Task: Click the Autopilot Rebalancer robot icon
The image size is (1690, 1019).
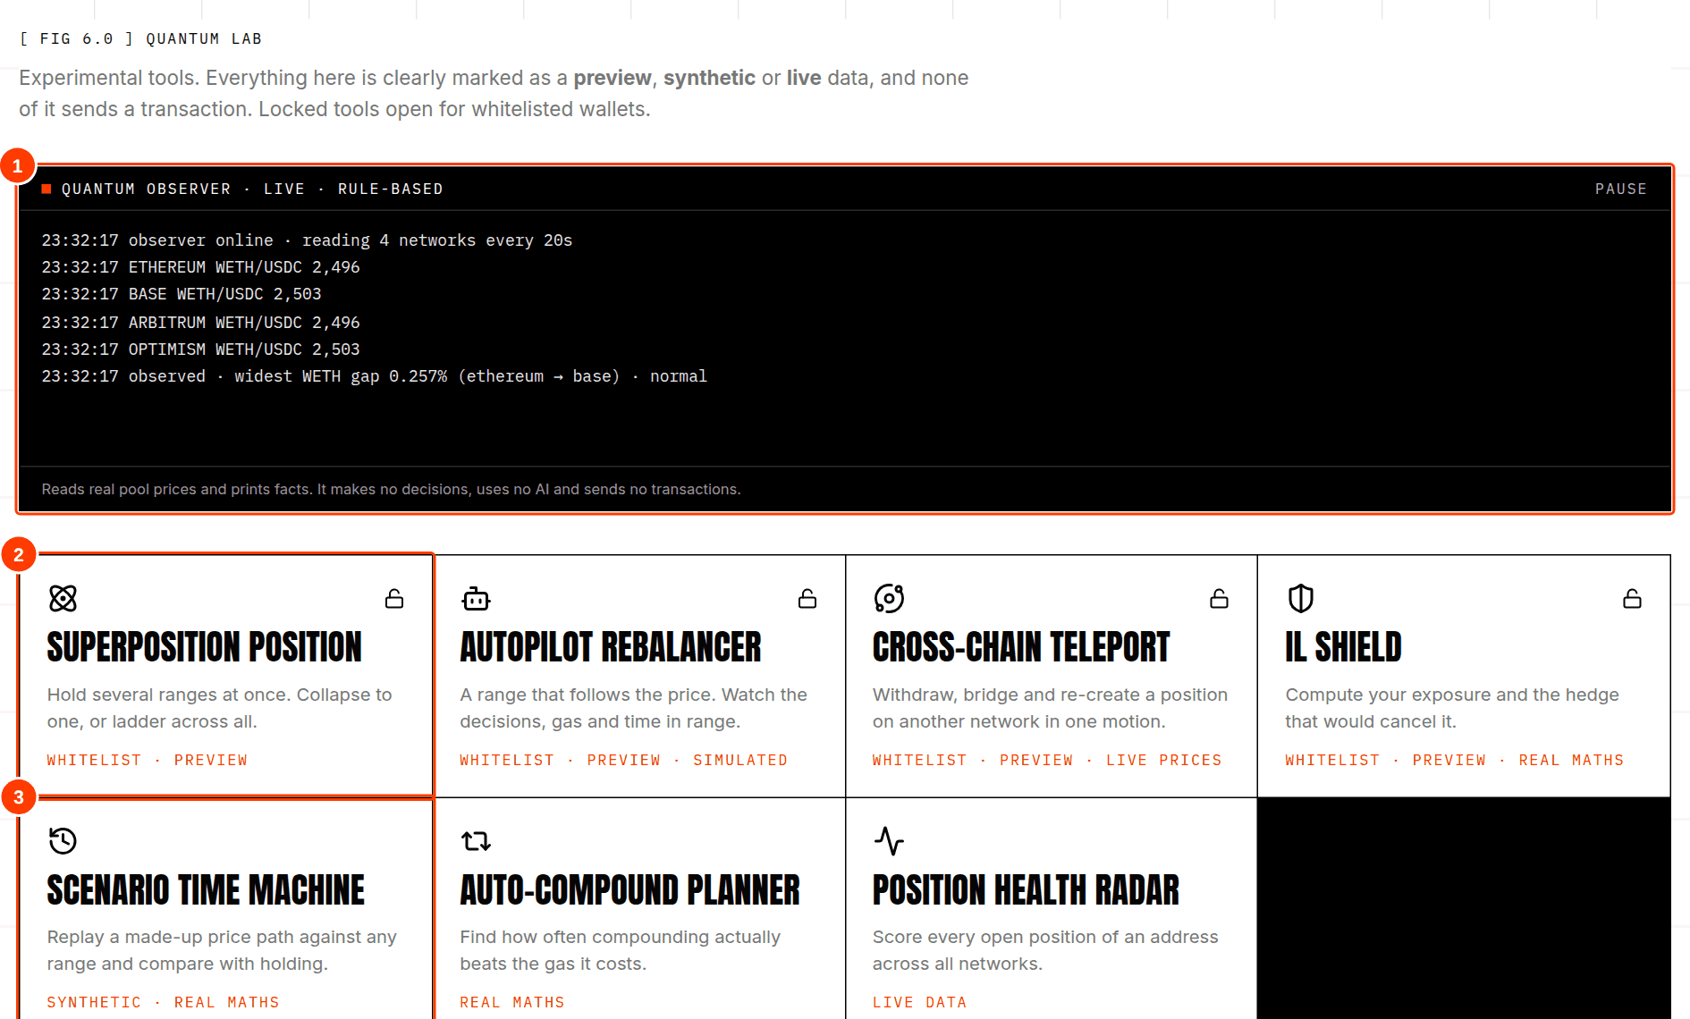Action: coord(476,599)
